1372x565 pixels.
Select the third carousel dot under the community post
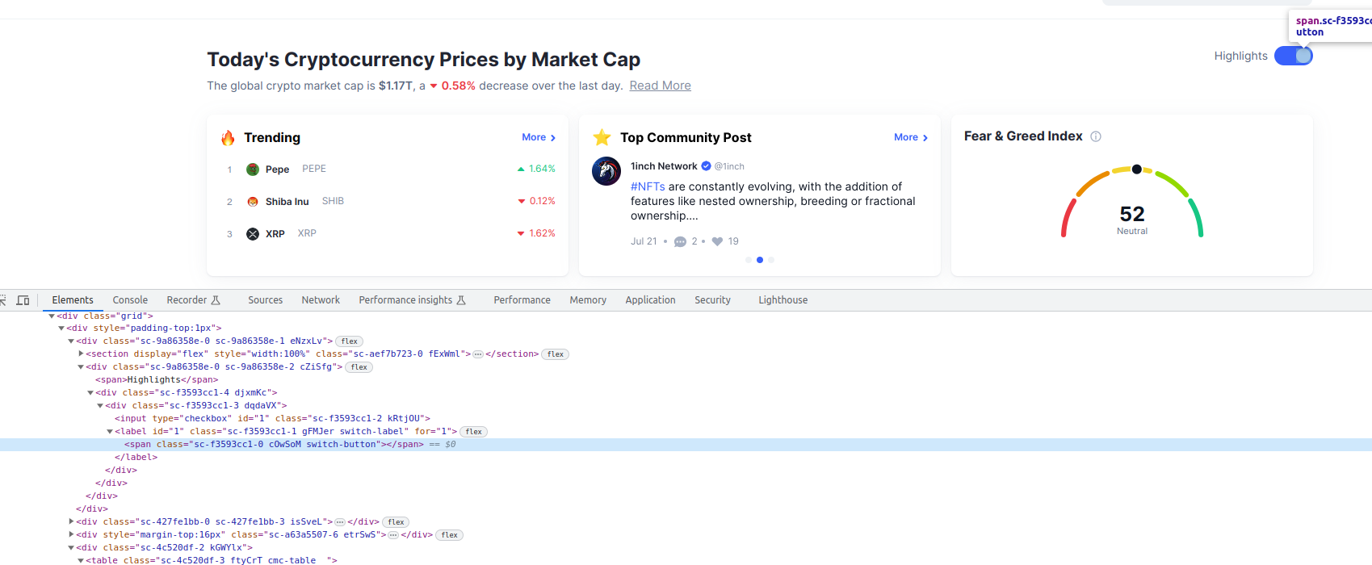coord(771,260)
